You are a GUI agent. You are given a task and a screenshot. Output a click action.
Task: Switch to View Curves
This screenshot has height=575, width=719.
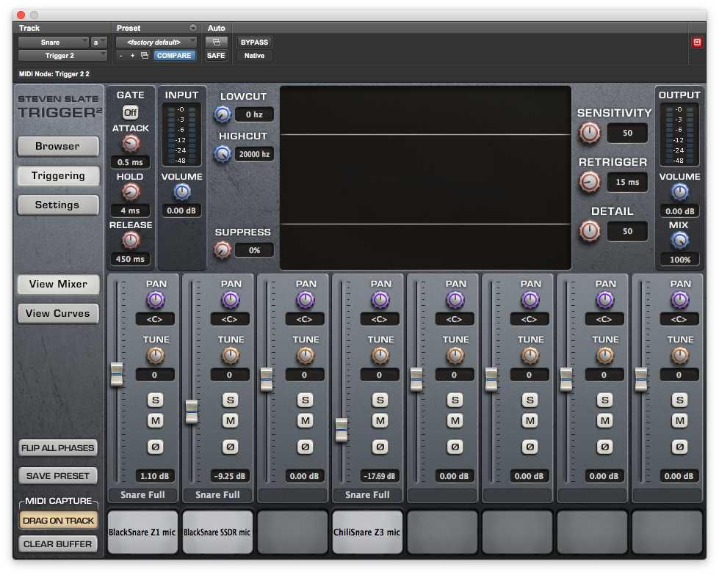click(x=58, y=314)
